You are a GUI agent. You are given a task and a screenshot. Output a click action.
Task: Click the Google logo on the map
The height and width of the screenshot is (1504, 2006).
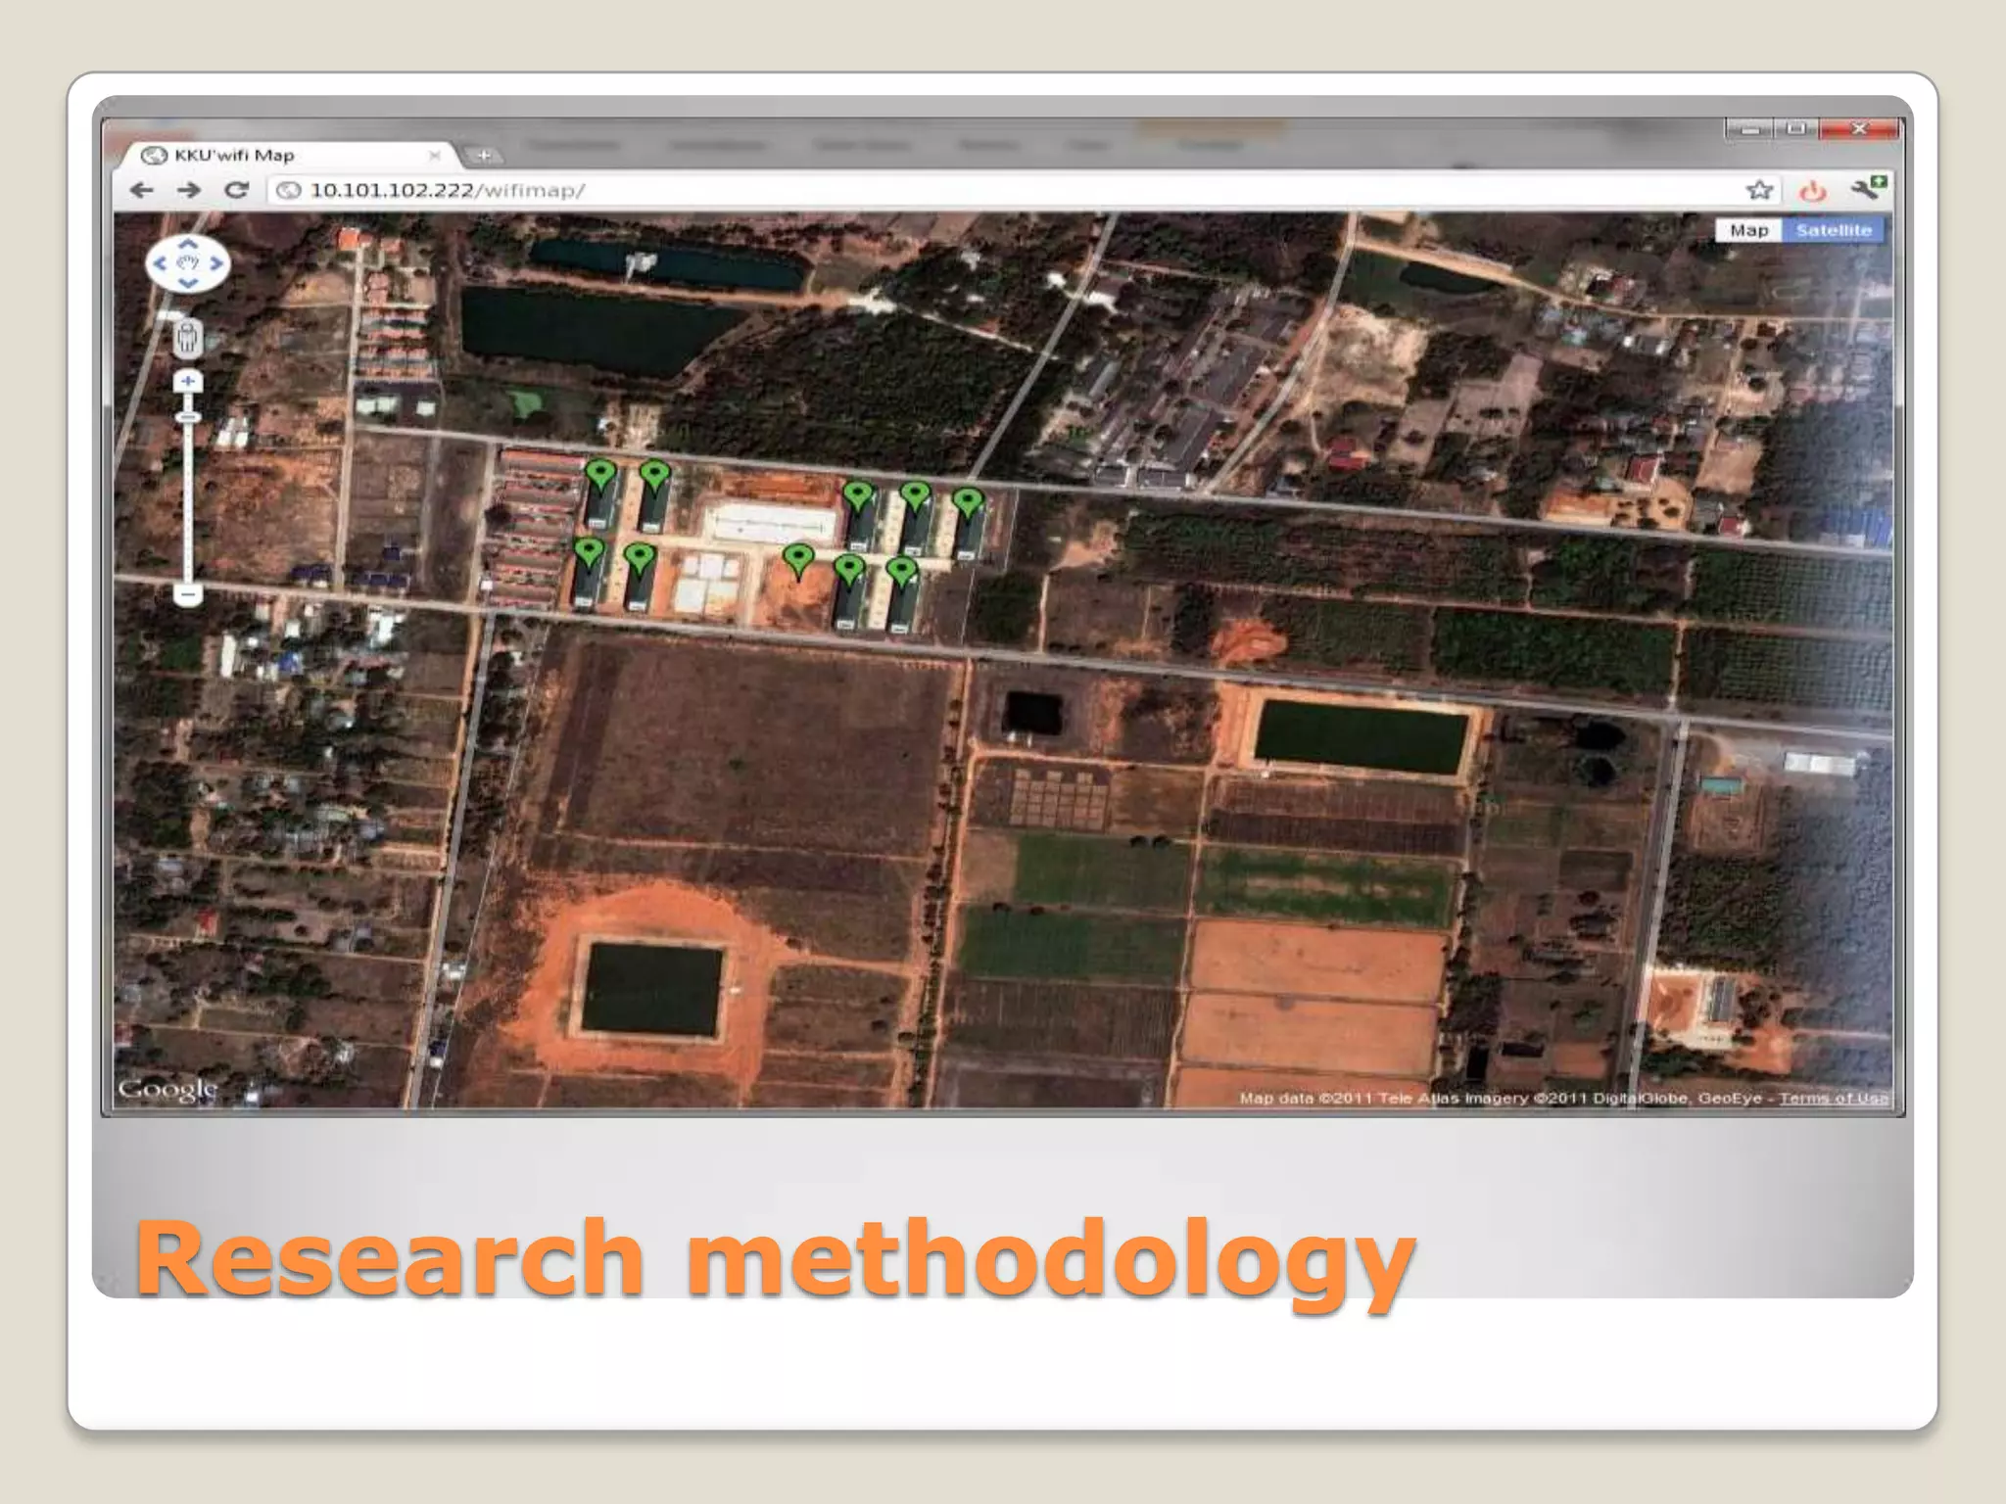(167, 1090)
